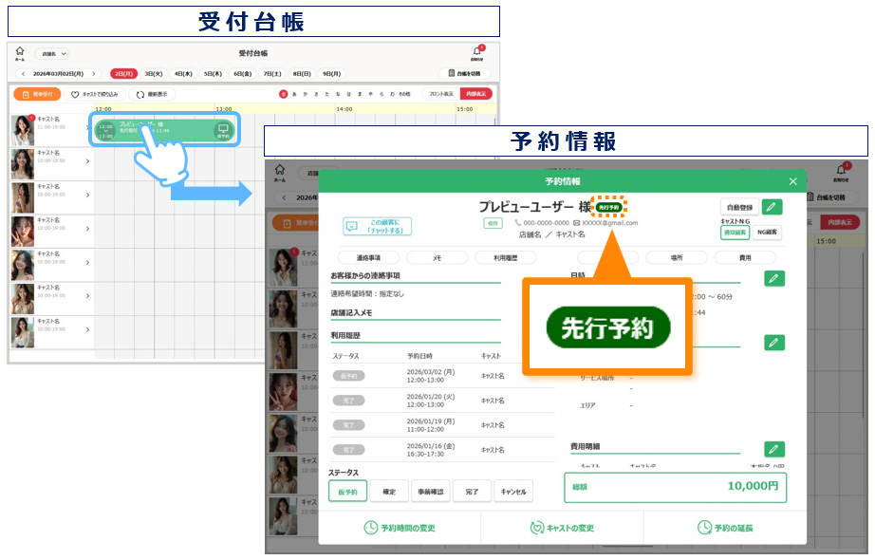This screenshot has width=875, height=560.
Task: Click the home icon in the 受付台帳 screen
Action: click(20, 53)
